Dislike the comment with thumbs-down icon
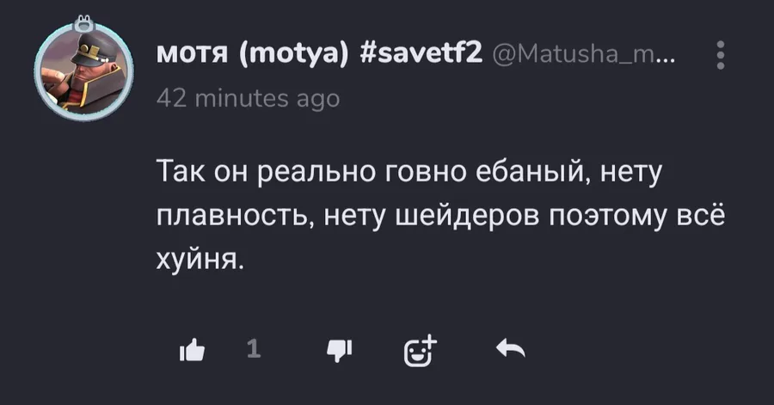 coord(341,349)
